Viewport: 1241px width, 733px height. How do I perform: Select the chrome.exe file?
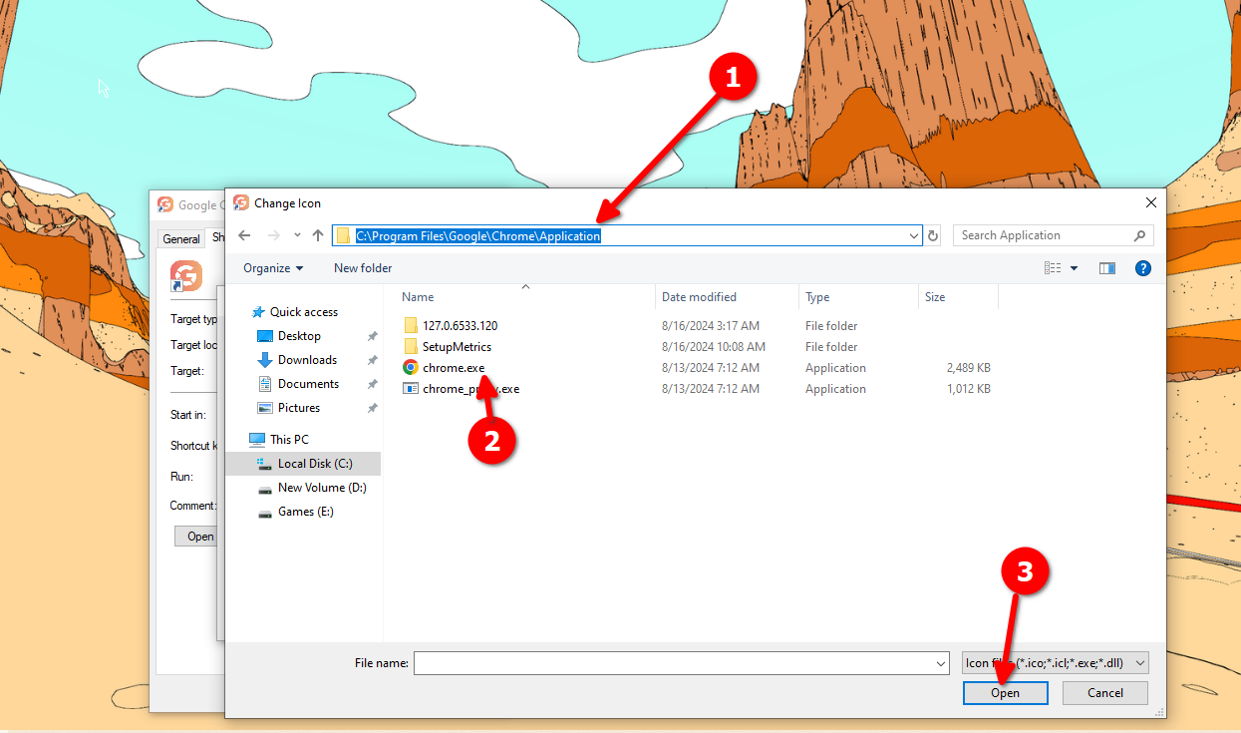[x=454, y=368]
